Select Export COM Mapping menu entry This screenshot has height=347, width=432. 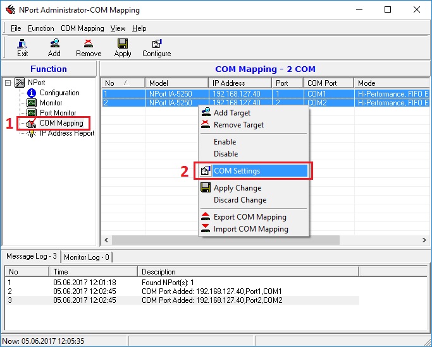click(250, 217)
